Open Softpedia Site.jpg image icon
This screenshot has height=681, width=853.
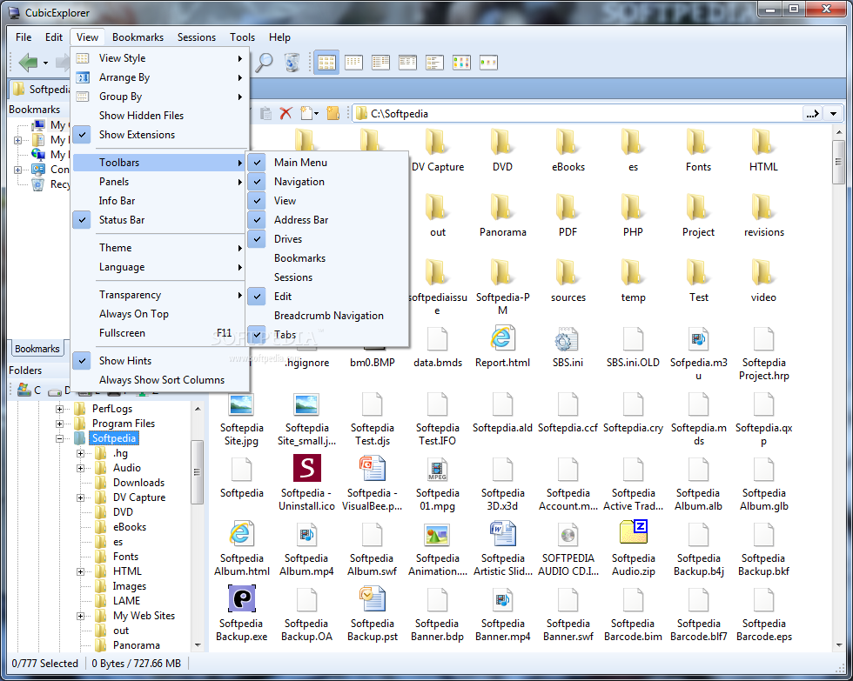point(241,404)
